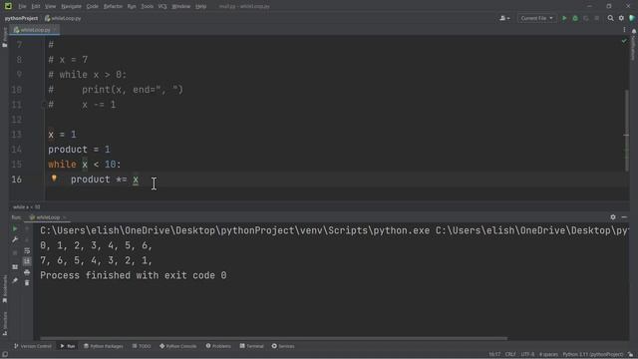Click the read-only lock icon in the status bar
The height and width of the screenshot is (359, 638).
point(630,355)
